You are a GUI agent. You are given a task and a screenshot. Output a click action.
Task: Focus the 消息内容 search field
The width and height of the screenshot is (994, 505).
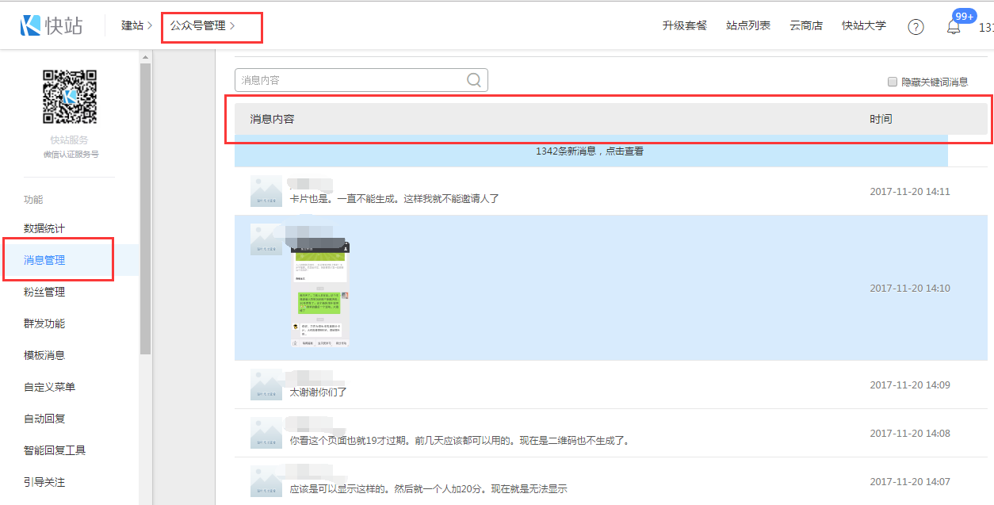click(349, 80)
